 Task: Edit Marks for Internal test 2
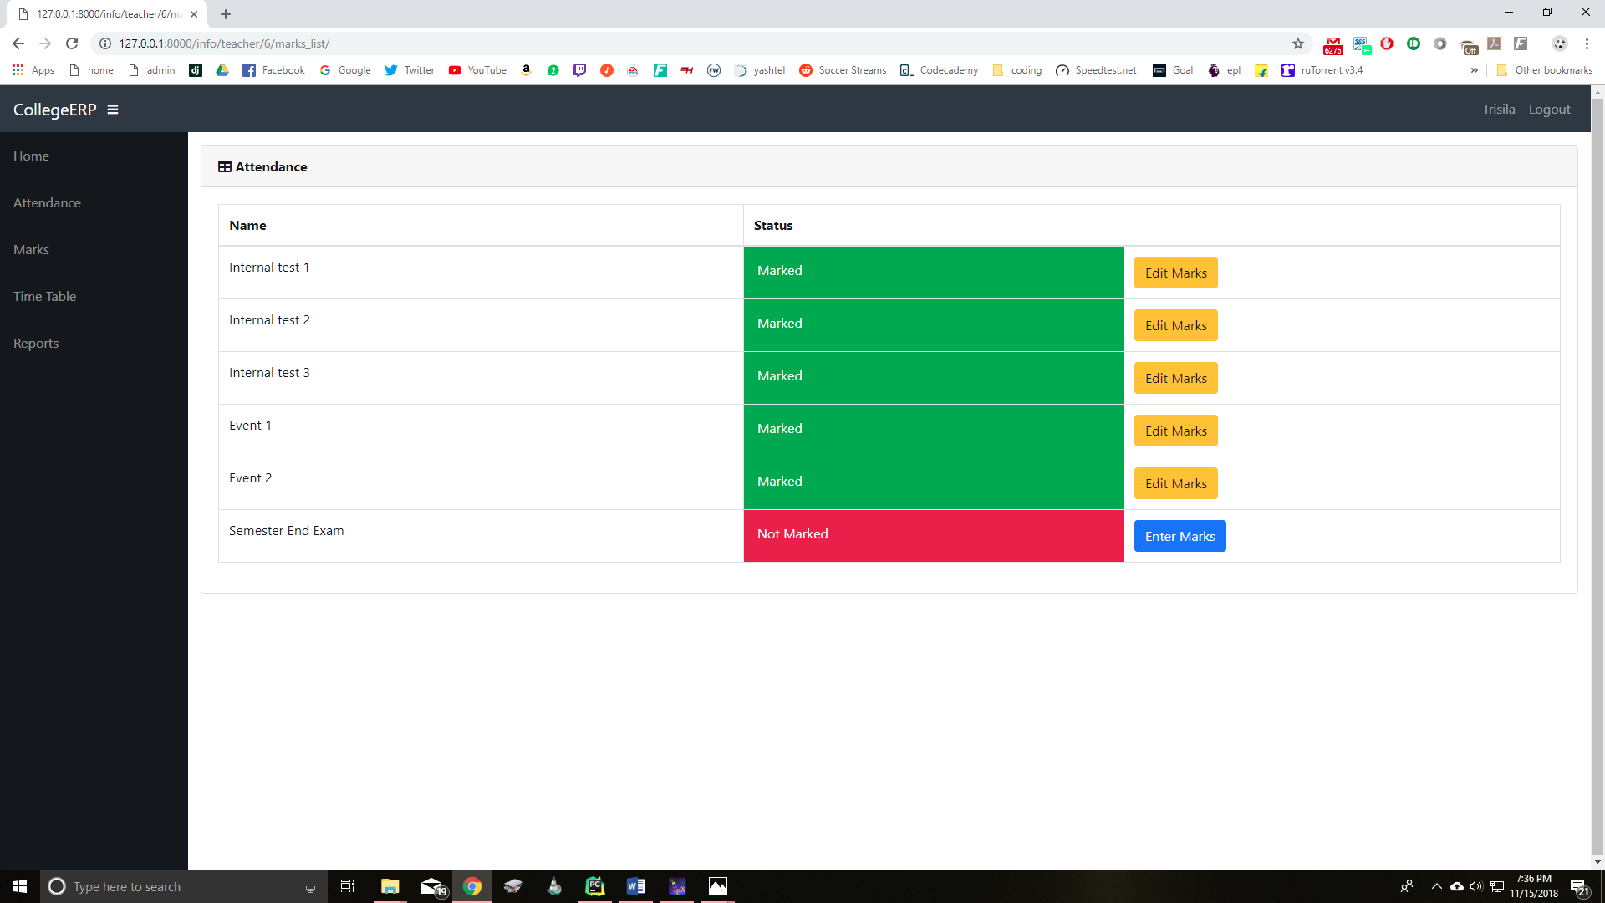[1175, 325]
